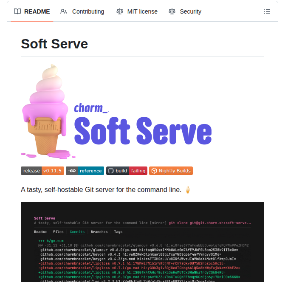
Task: Click 'Files' in terminal demo image
Action: click(58, 232)
